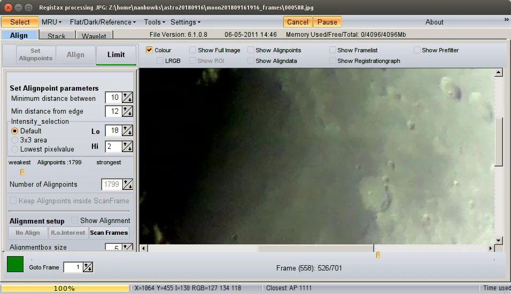Click the horizontal scrollbar thumb

(x=316, y=248)
